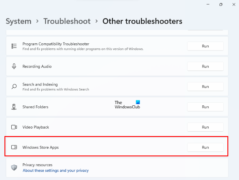239x180 pixels.
Task: Select the Video Playback row label
Action: pos(36,127)
